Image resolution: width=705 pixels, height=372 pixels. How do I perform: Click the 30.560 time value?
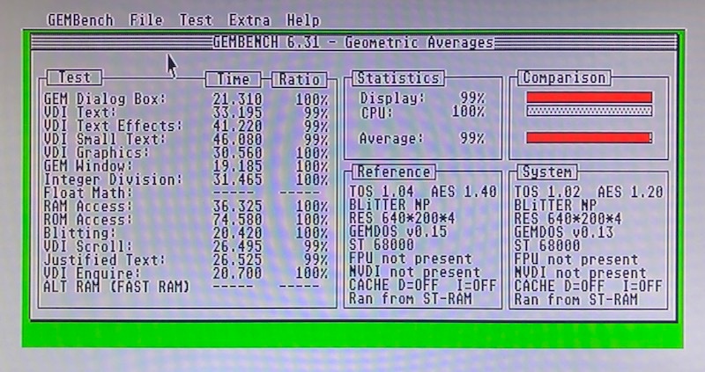(237, 153)
